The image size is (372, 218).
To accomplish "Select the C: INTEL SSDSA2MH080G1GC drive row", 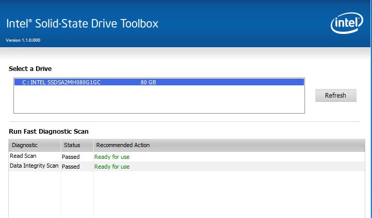I will click(x=159, y=82).
